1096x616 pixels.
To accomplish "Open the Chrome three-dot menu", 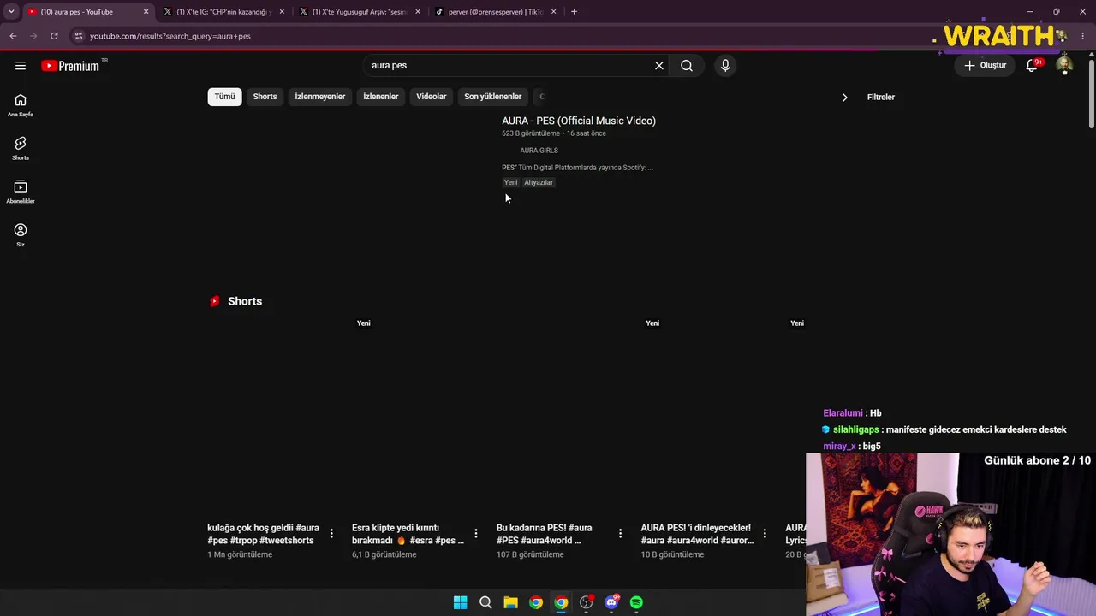I will [x=1083, y=36].
